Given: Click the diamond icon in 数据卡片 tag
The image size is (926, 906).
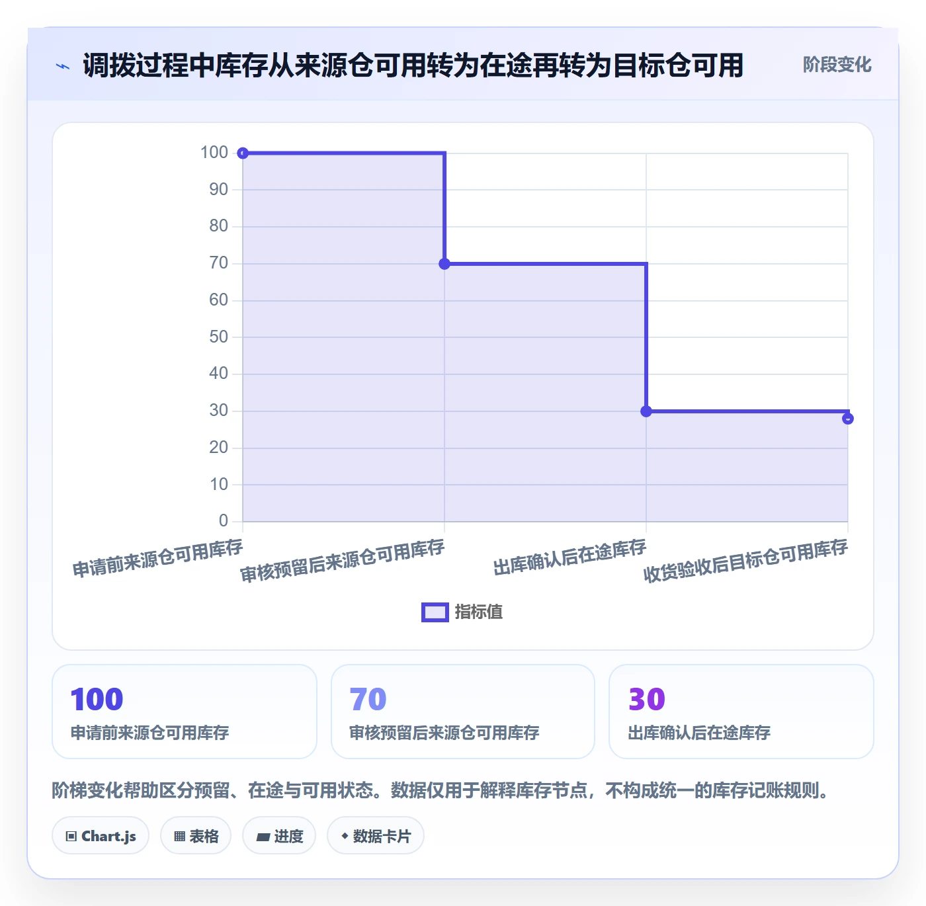Looking at the screenshot, I should click(x=345, y=836).
